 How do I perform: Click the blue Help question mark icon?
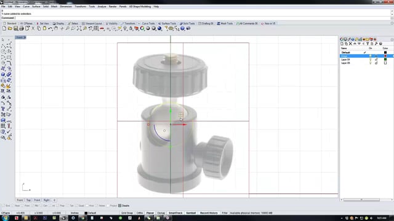pyautogui.click(x=182, y=29)
